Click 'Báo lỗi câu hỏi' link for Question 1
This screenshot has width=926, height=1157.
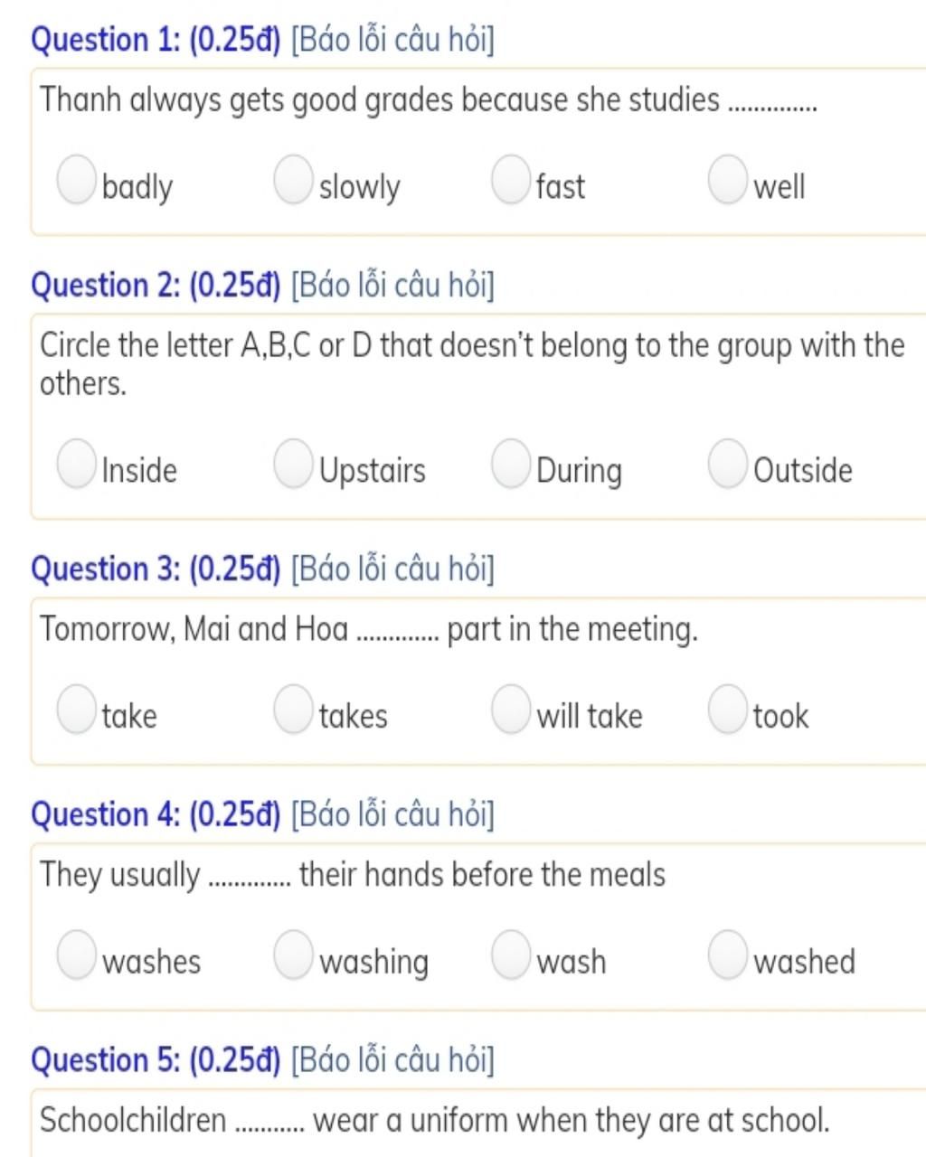pyautogui.click(x=392, y=41)
